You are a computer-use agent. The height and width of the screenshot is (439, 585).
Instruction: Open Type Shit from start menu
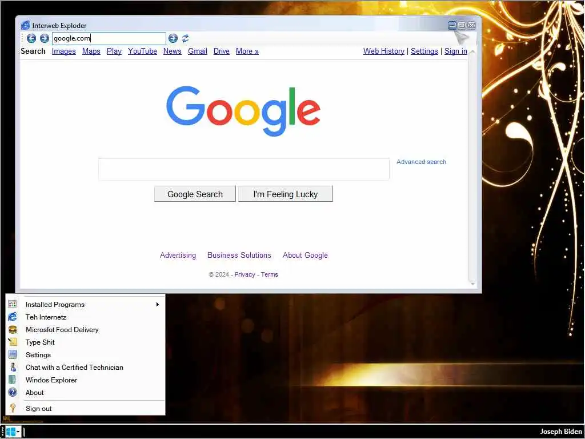pyautogui.click(x=86, y=342)
